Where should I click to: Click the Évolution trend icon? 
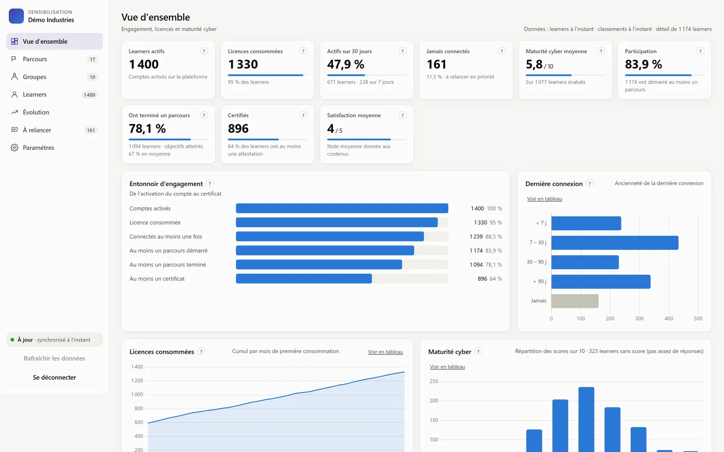[x=14, y=112]
